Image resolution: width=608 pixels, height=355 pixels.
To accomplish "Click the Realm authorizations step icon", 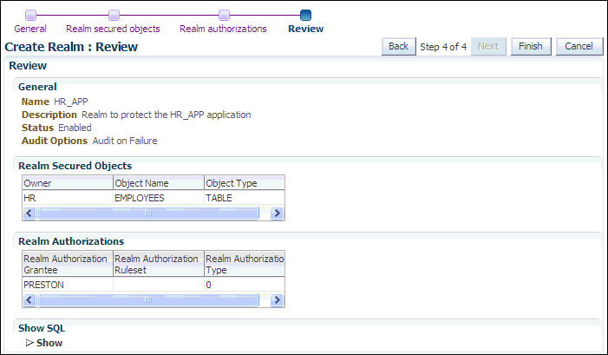I will [x=223, y=15].
